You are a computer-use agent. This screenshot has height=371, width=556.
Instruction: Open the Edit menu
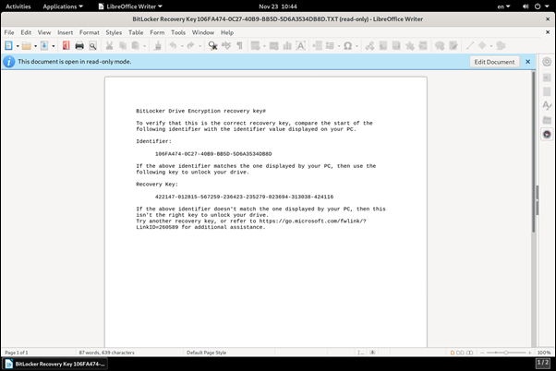(x=26, y=32)
